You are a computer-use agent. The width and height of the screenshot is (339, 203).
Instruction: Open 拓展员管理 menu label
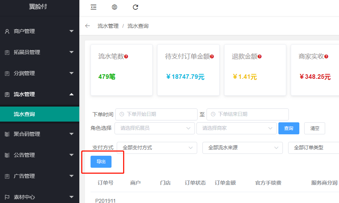(27, 52)
